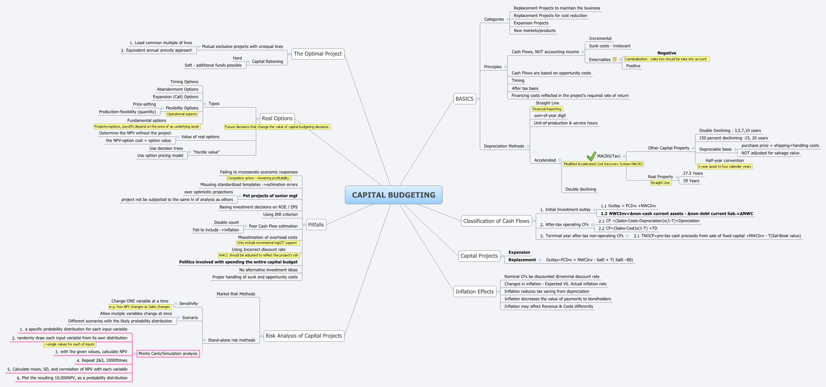Collapse the Flexibility Options subtopics
Screen dimensions: 826x387
pos(162,108)
